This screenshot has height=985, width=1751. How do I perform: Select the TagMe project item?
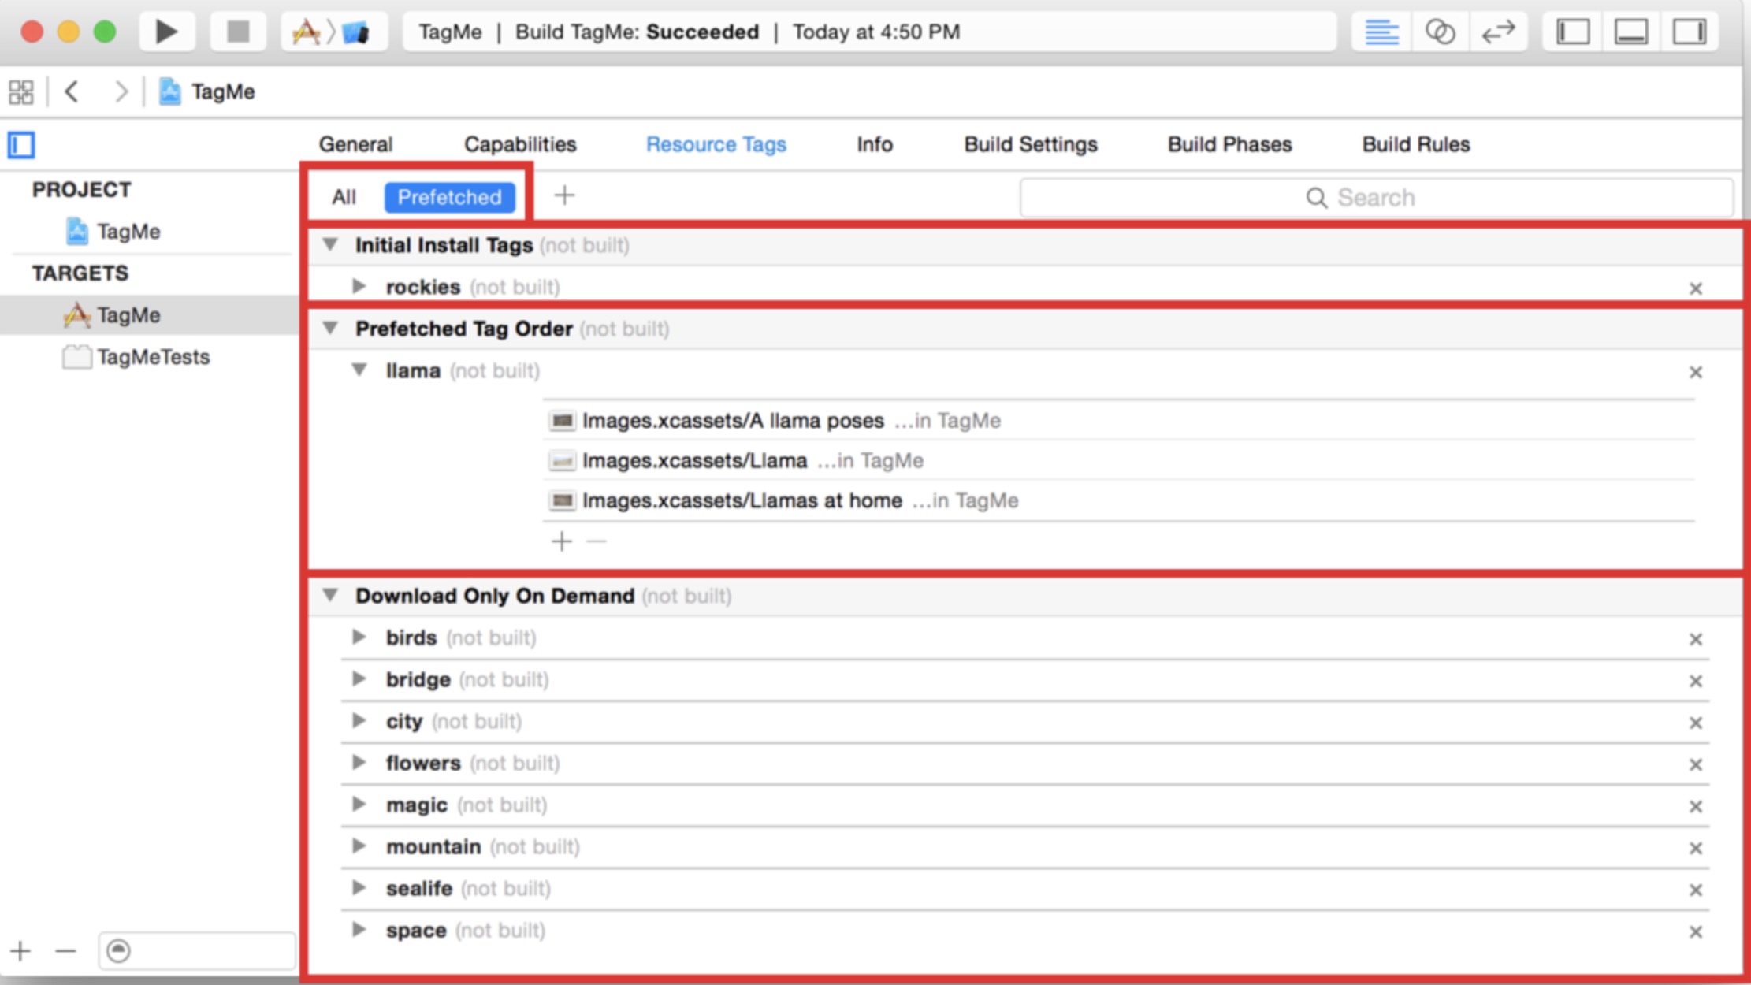click(113, 232)
